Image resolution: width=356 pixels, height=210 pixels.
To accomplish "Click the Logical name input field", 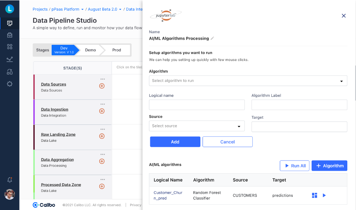I will pos(197,105).
